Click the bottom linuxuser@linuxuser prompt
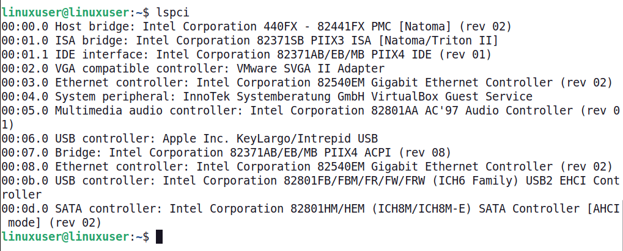The height and width of the screenshot is (251, 623). tap(66, 236)
